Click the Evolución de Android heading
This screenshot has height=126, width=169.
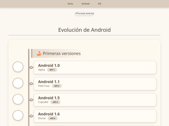tap(84, 30)
